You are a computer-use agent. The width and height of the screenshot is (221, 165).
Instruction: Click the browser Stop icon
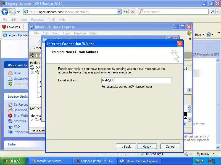click(x=133, y=12)
